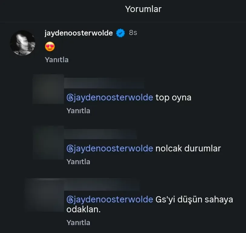The height and width of the screenshot is (233, 246).
Task: Tap the Yorumlar header title
Action: (143, 9)
